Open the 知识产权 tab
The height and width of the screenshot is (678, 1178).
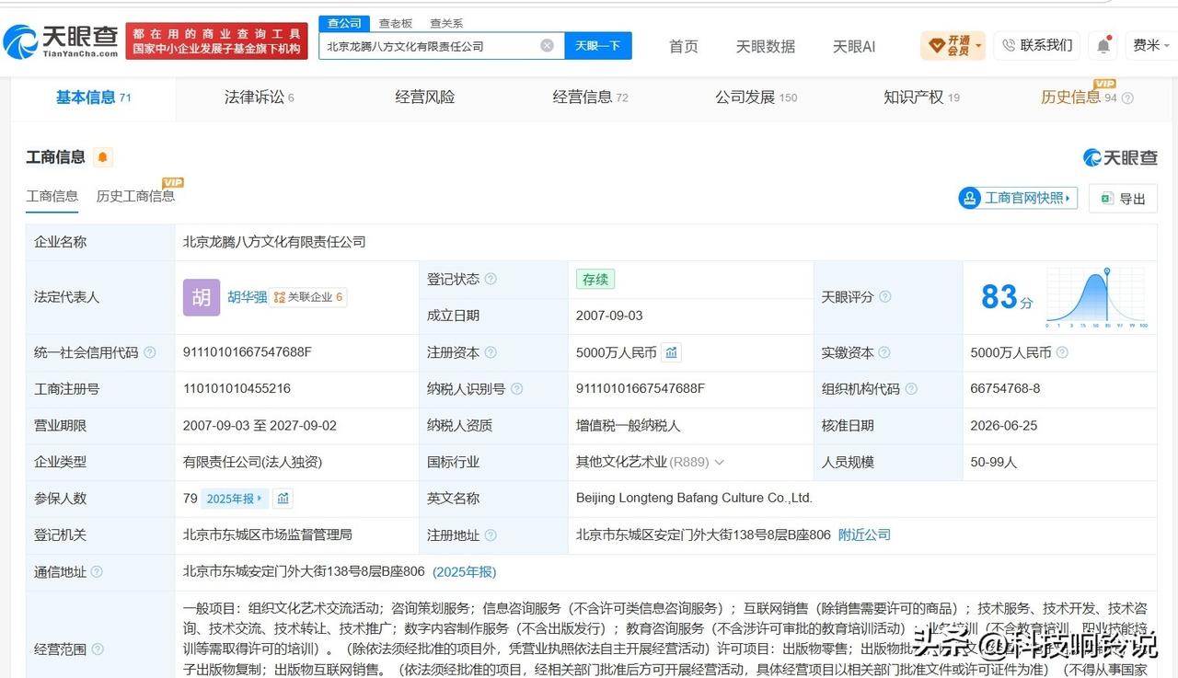[x=921, y=98]
